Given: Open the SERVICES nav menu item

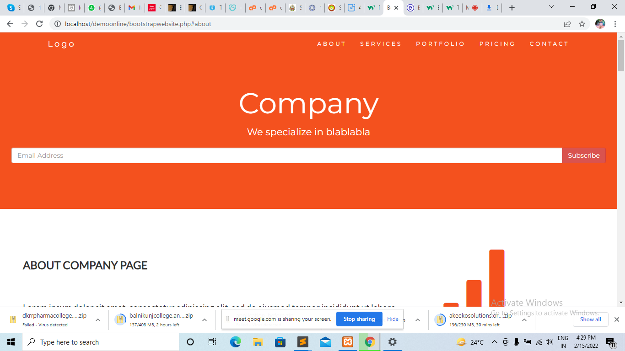Looking at the screenshot, I should 381,44.
